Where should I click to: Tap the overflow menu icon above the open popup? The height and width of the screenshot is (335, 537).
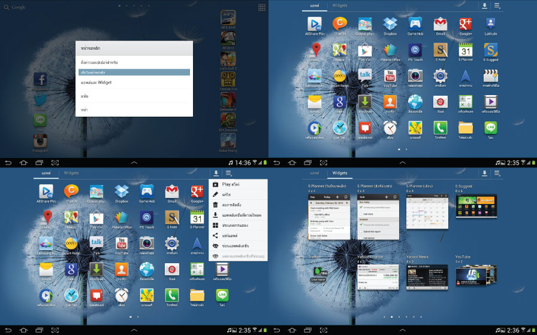229,173
